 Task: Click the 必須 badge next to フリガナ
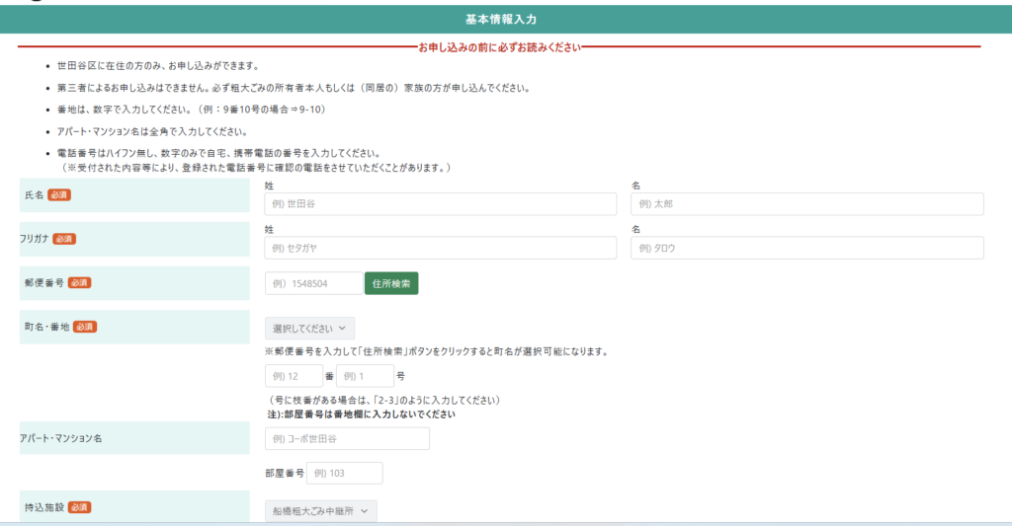(64, 239)
